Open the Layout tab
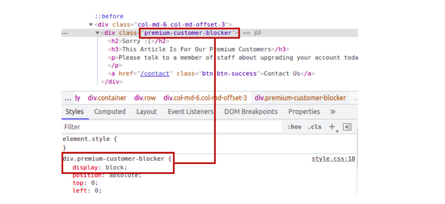The height and width of the screenshot is (204, 445). 147,112
